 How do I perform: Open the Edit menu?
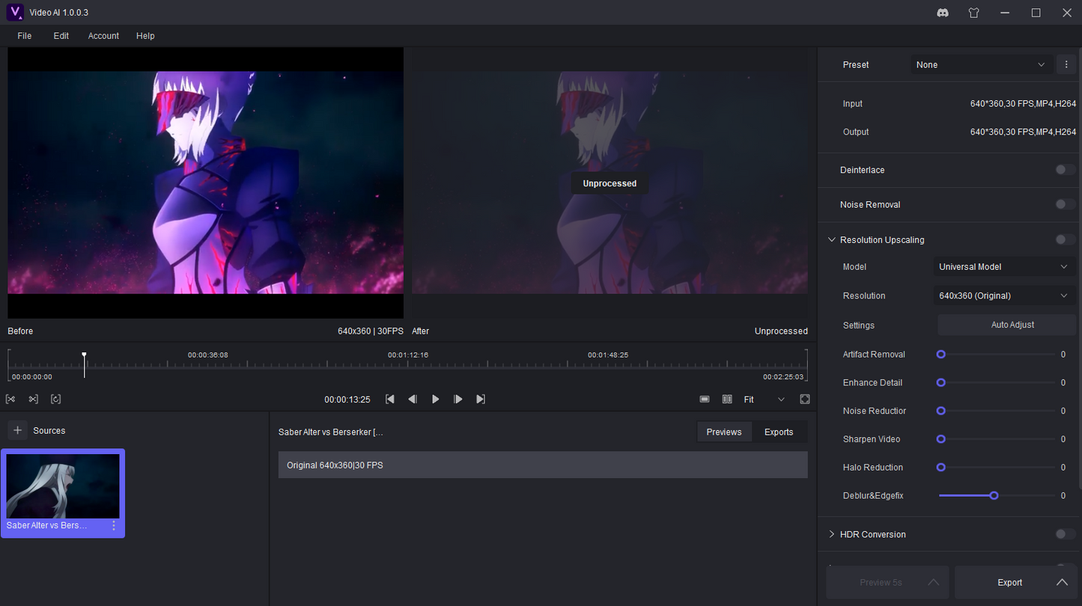point(61,36)
